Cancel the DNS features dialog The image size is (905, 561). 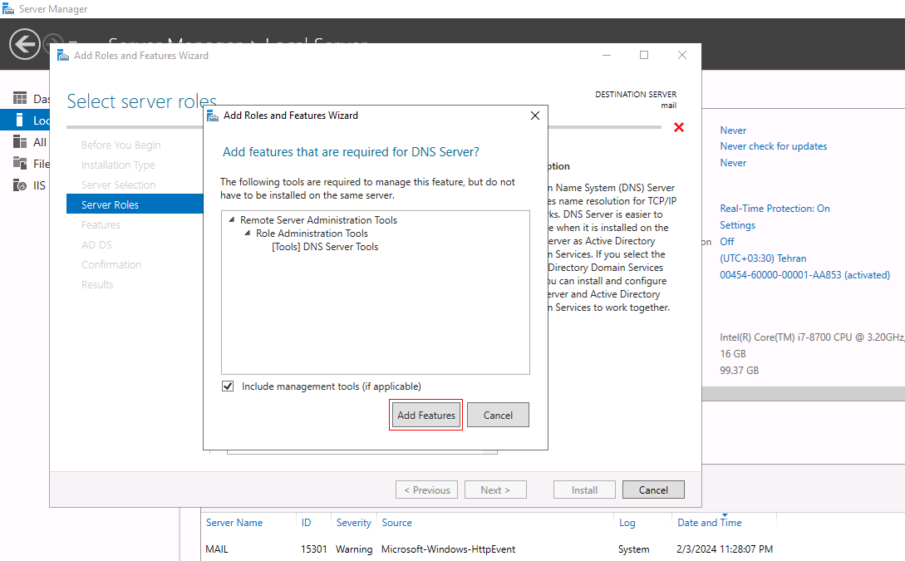[498, 415]
